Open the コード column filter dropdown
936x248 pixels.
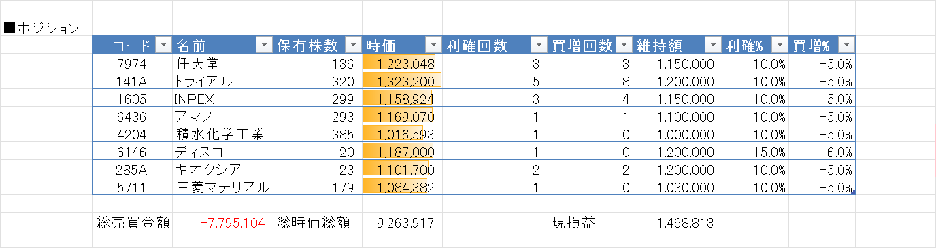(163, 46)
